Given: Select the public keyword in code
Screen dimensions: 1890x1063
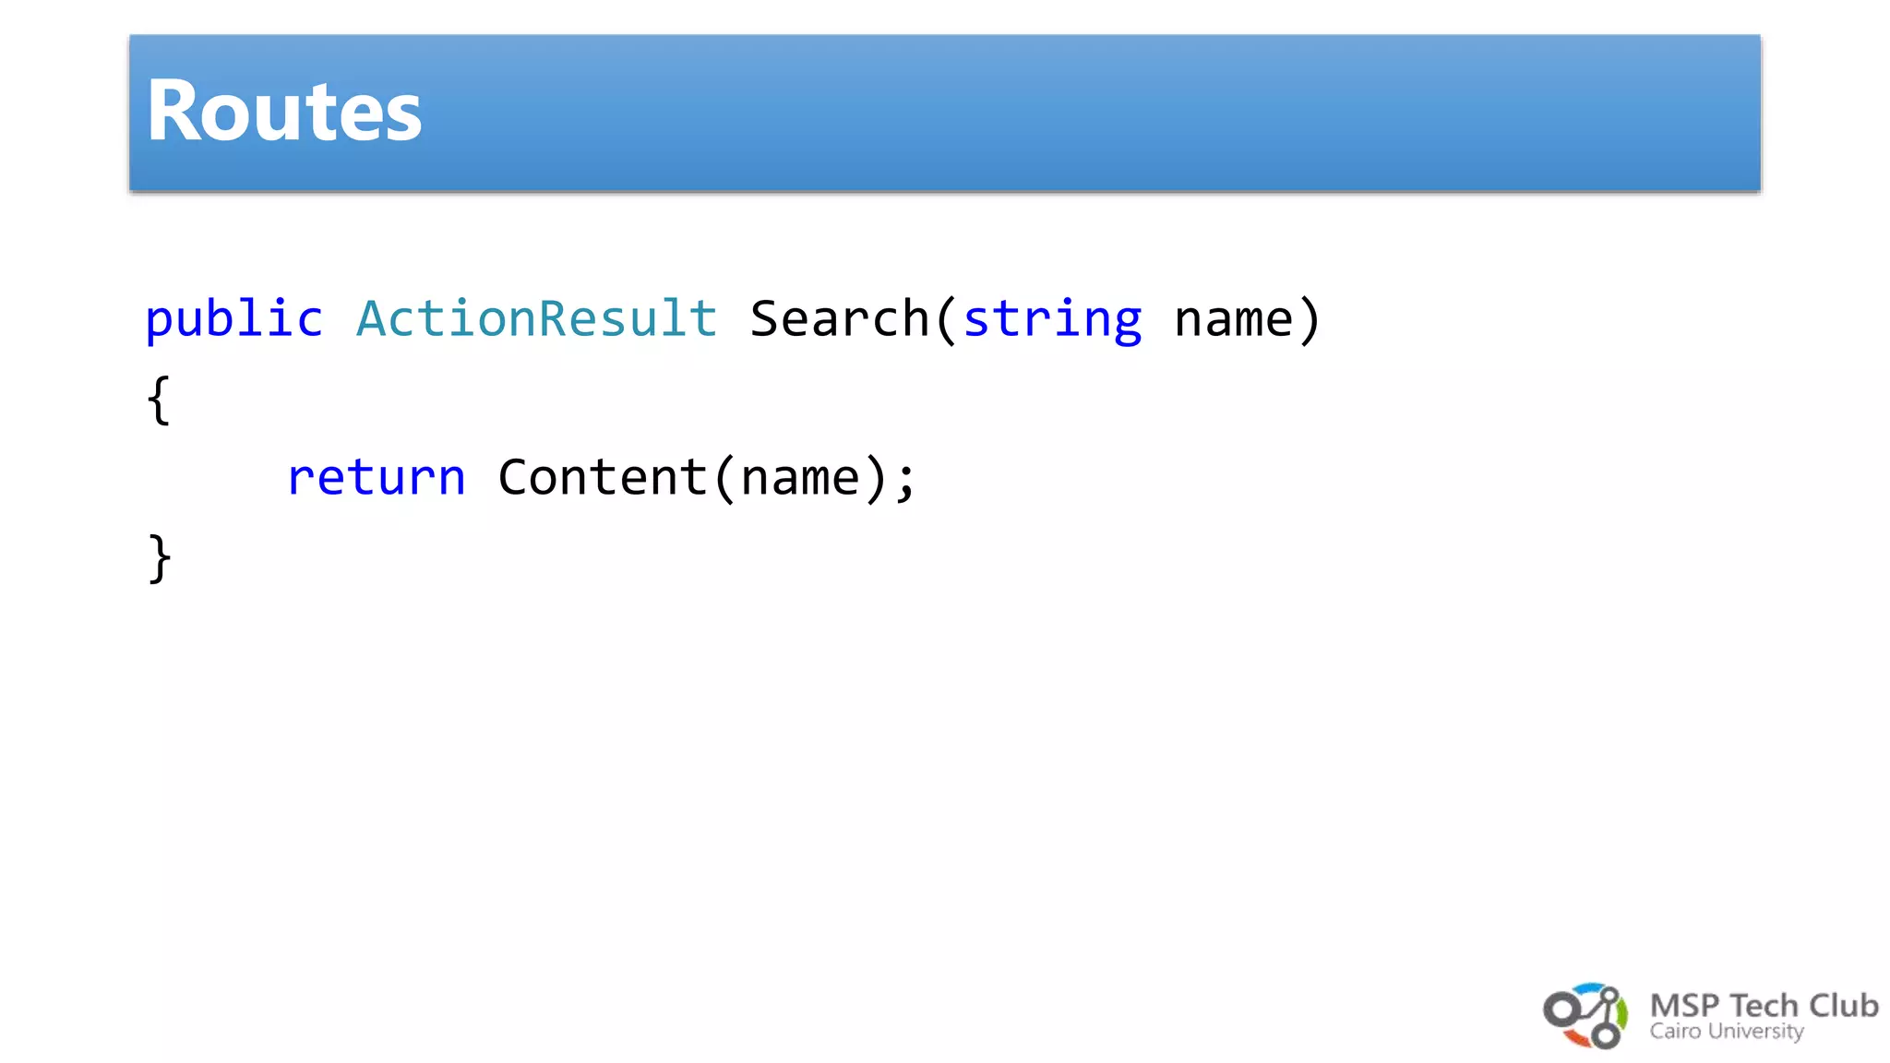Looking at the screenshot, I should coord(234,319).
